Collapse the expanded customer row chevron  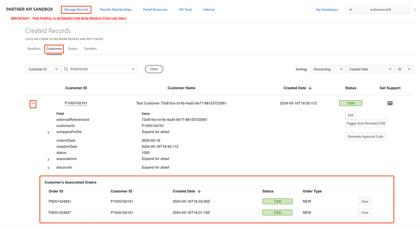[x=33, y=104]
